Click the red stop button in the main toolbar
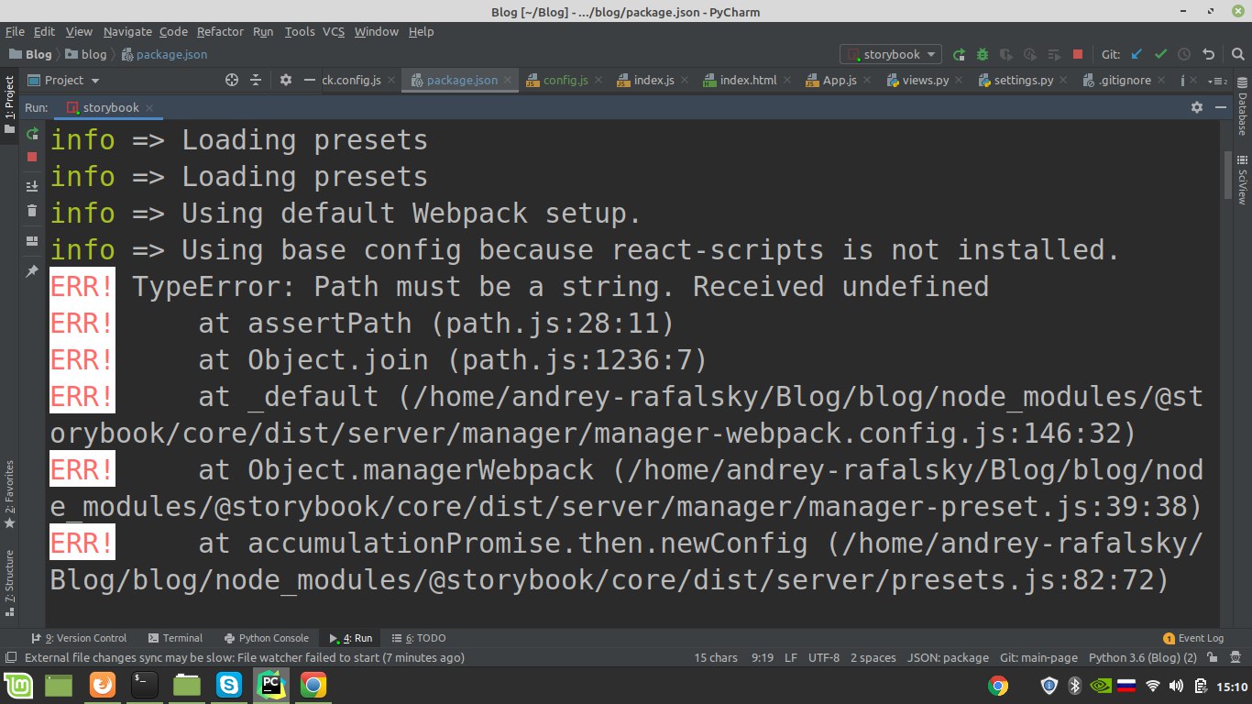Viewport: 1252px width, 704px height. tap(1078, 55)
